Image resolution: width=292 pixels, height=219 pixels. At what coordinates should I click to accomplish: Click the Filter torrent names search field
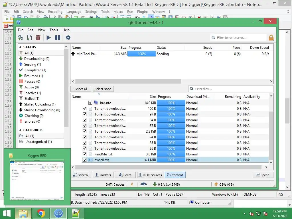point(238,38)
